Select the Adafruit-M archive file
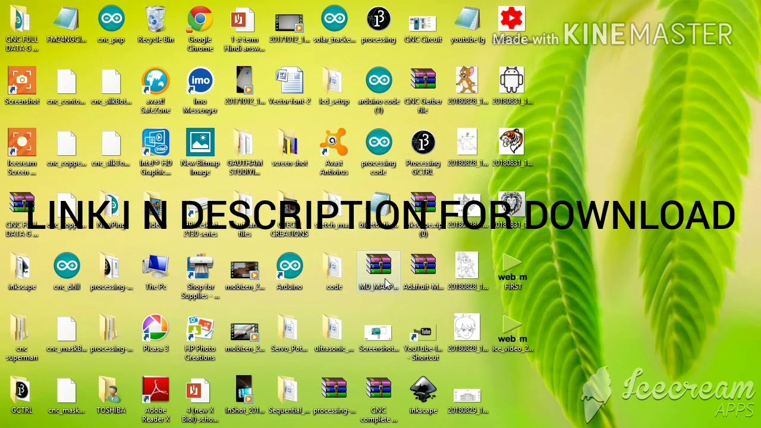Screen dimensions: 761x428 423,272
